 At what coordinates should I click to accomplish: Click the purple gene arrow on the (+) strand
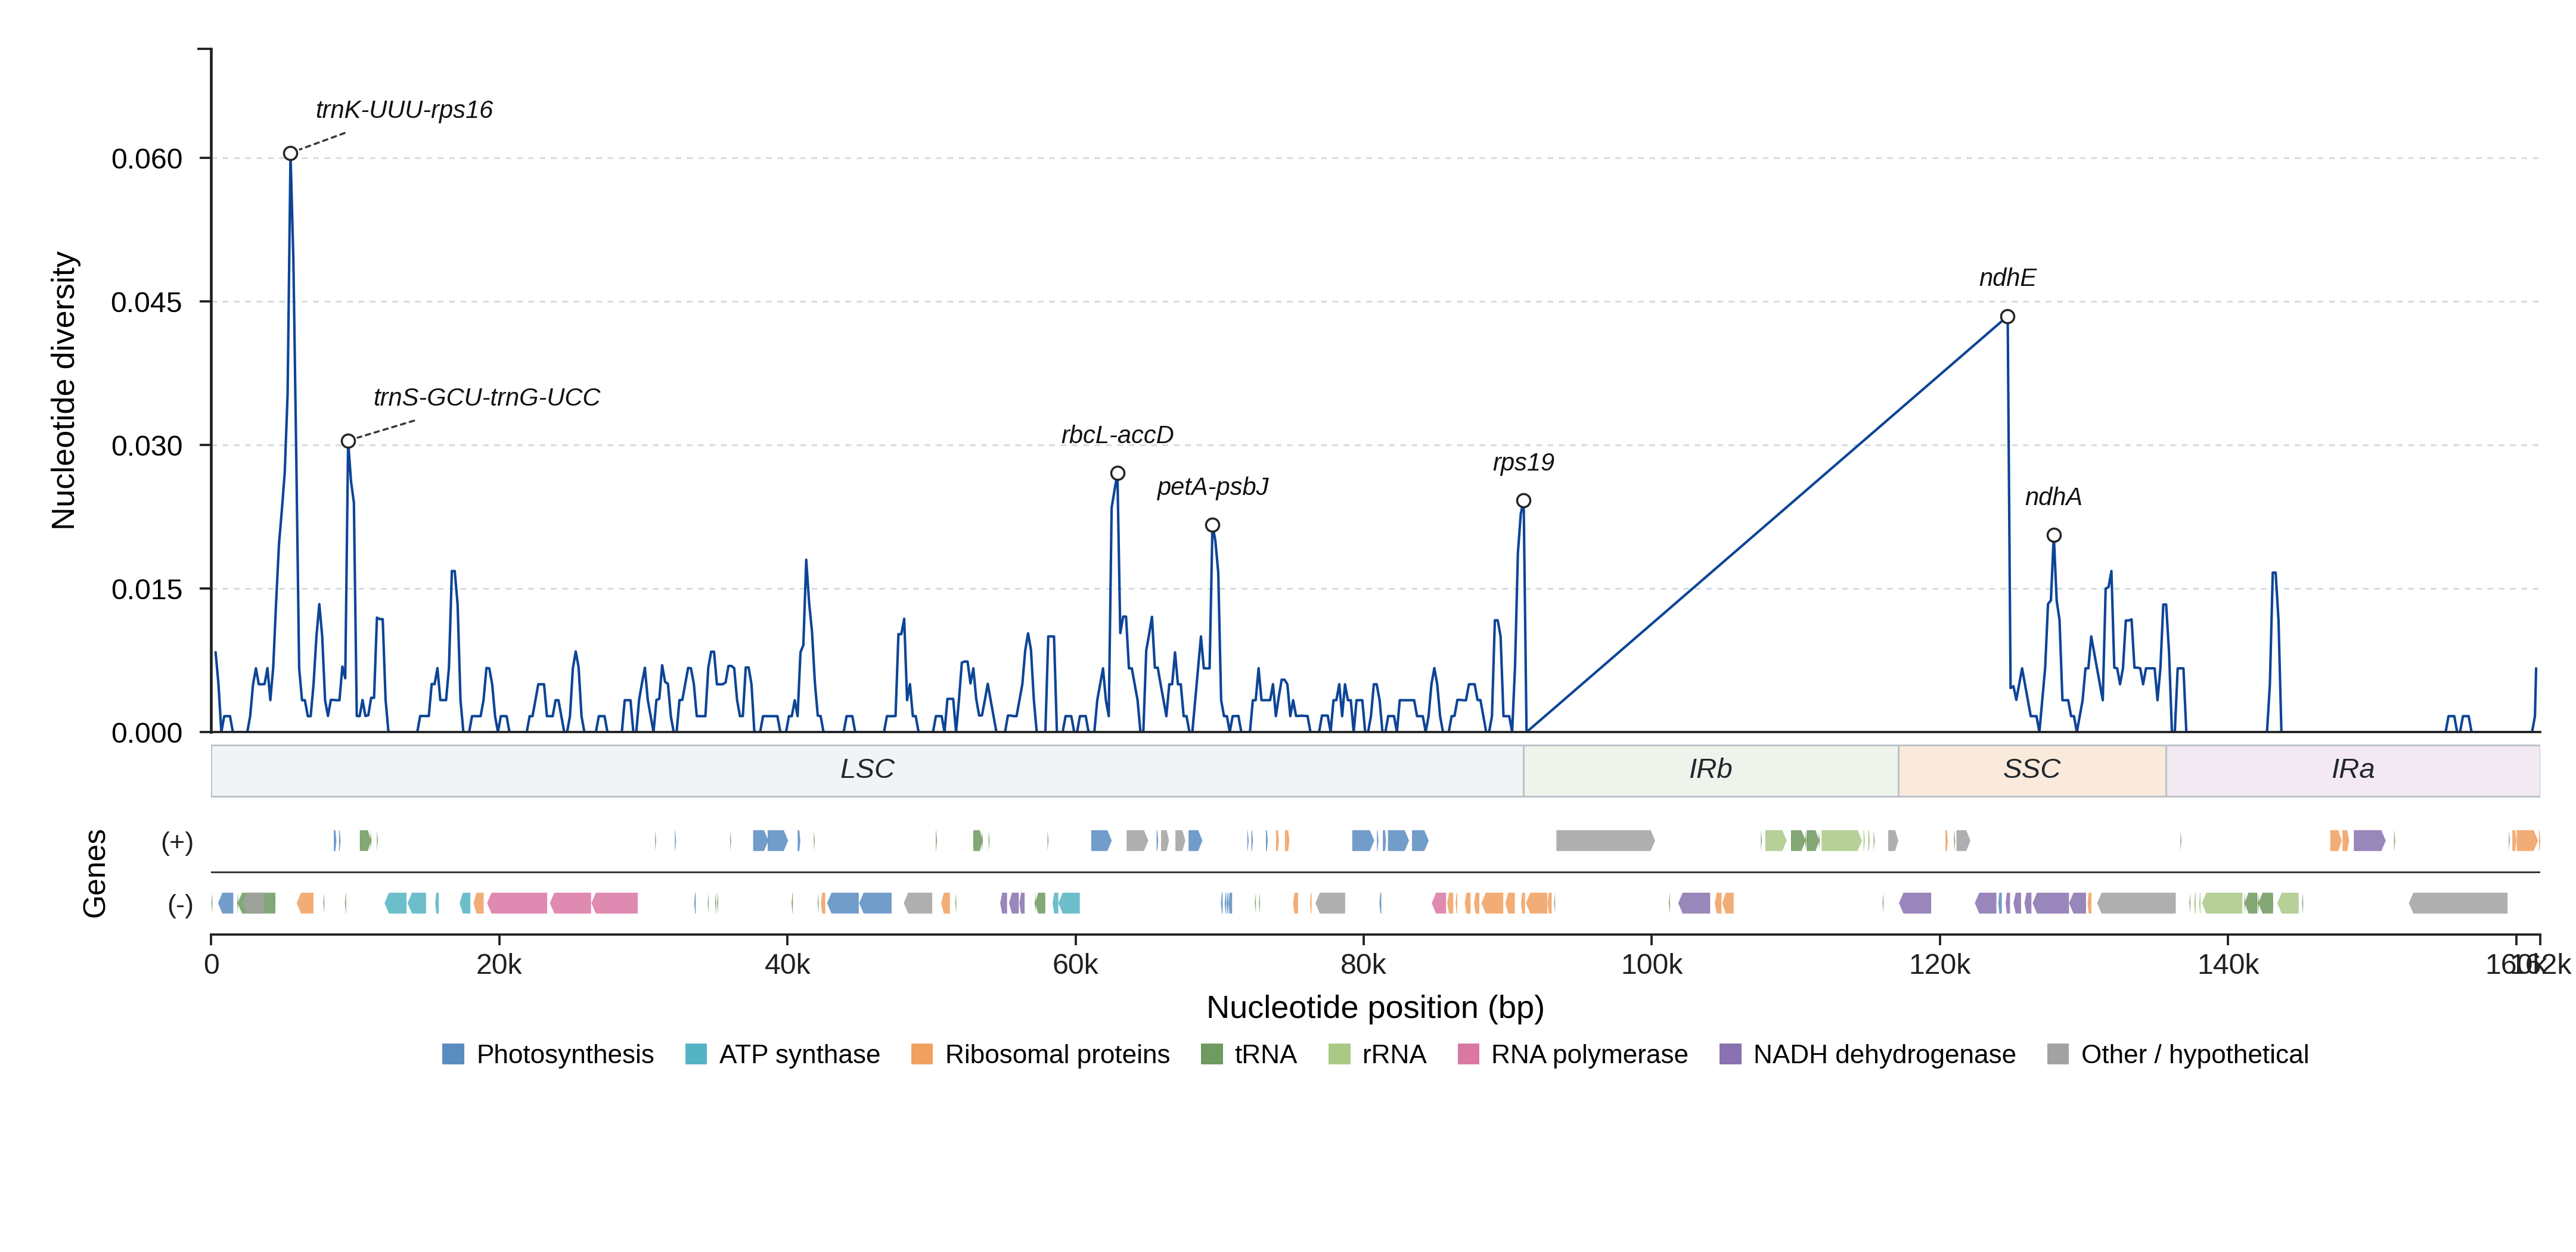point(2369,842)
